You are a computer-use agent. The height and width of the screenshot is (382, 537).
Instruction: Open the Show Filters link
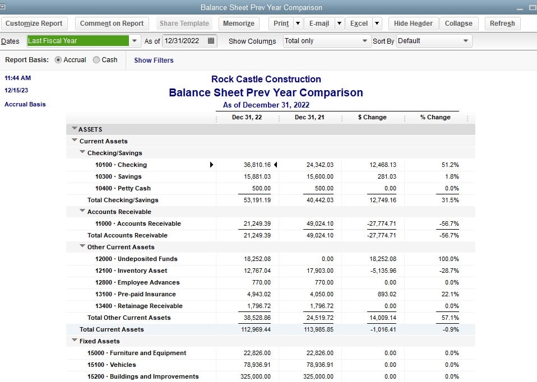point(154,60)
